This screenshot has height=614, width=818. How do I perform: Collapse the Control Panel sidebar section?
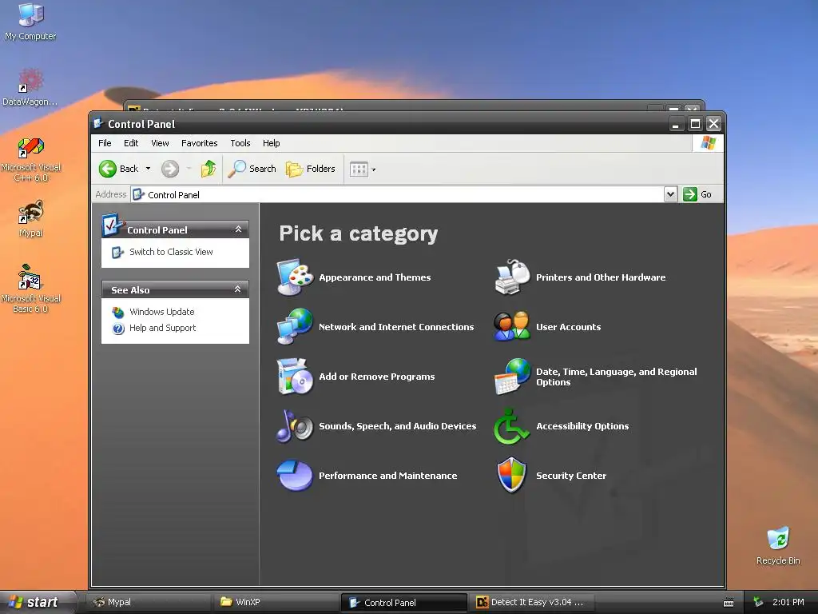[x=238, y=229]
